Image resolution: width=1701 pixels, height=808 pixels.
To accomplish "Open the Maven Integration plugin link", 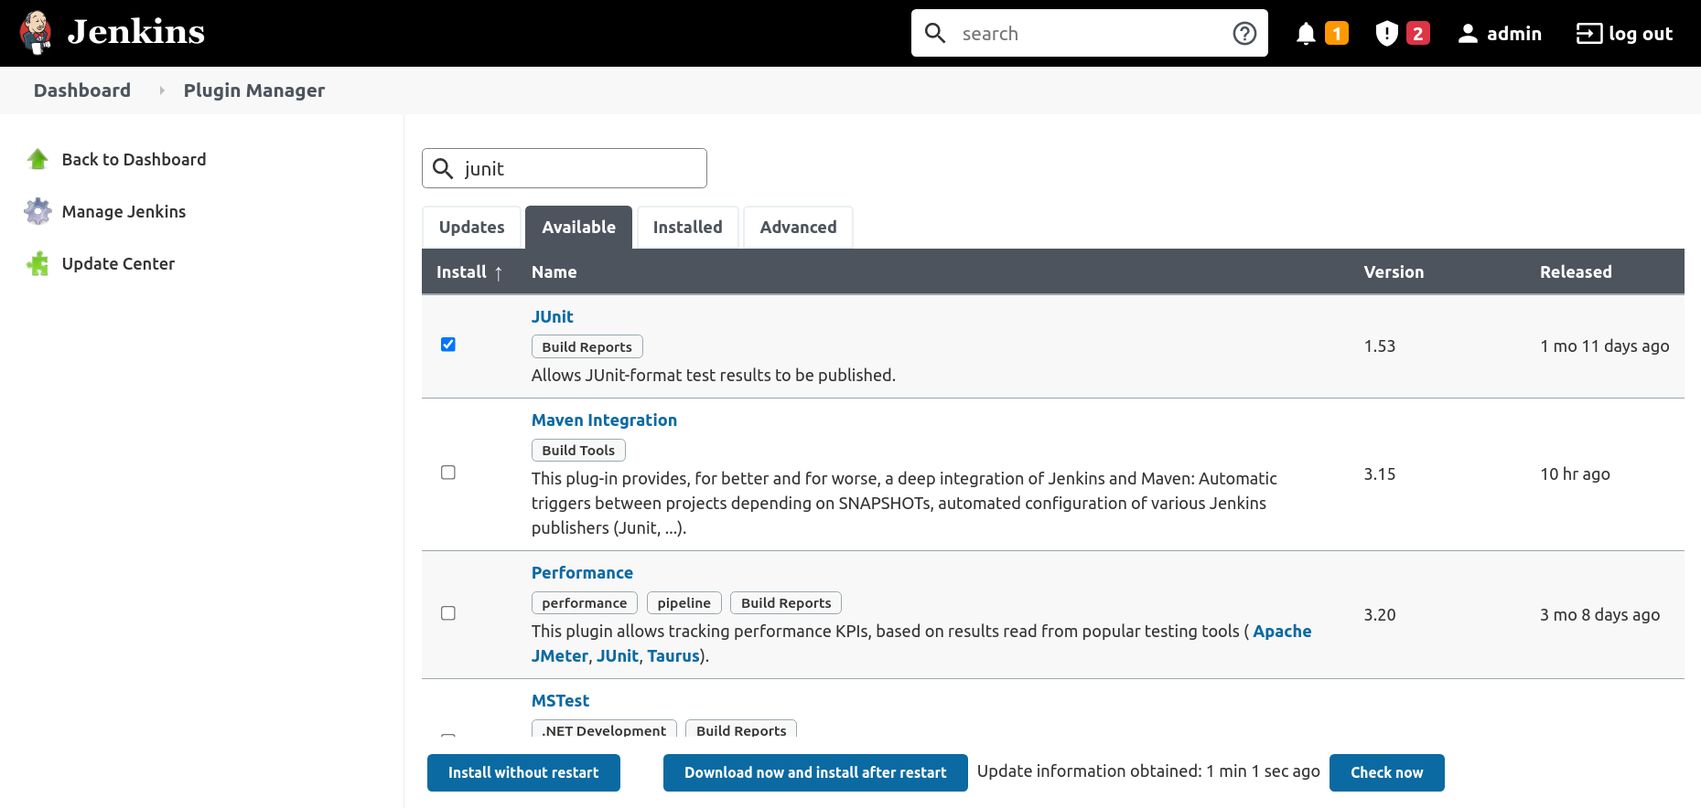I will pyautogui.click(x=604, y=420).
